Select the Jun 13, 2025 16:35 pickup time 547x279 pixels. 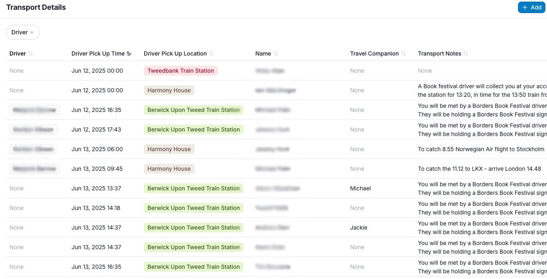[96, 267]
